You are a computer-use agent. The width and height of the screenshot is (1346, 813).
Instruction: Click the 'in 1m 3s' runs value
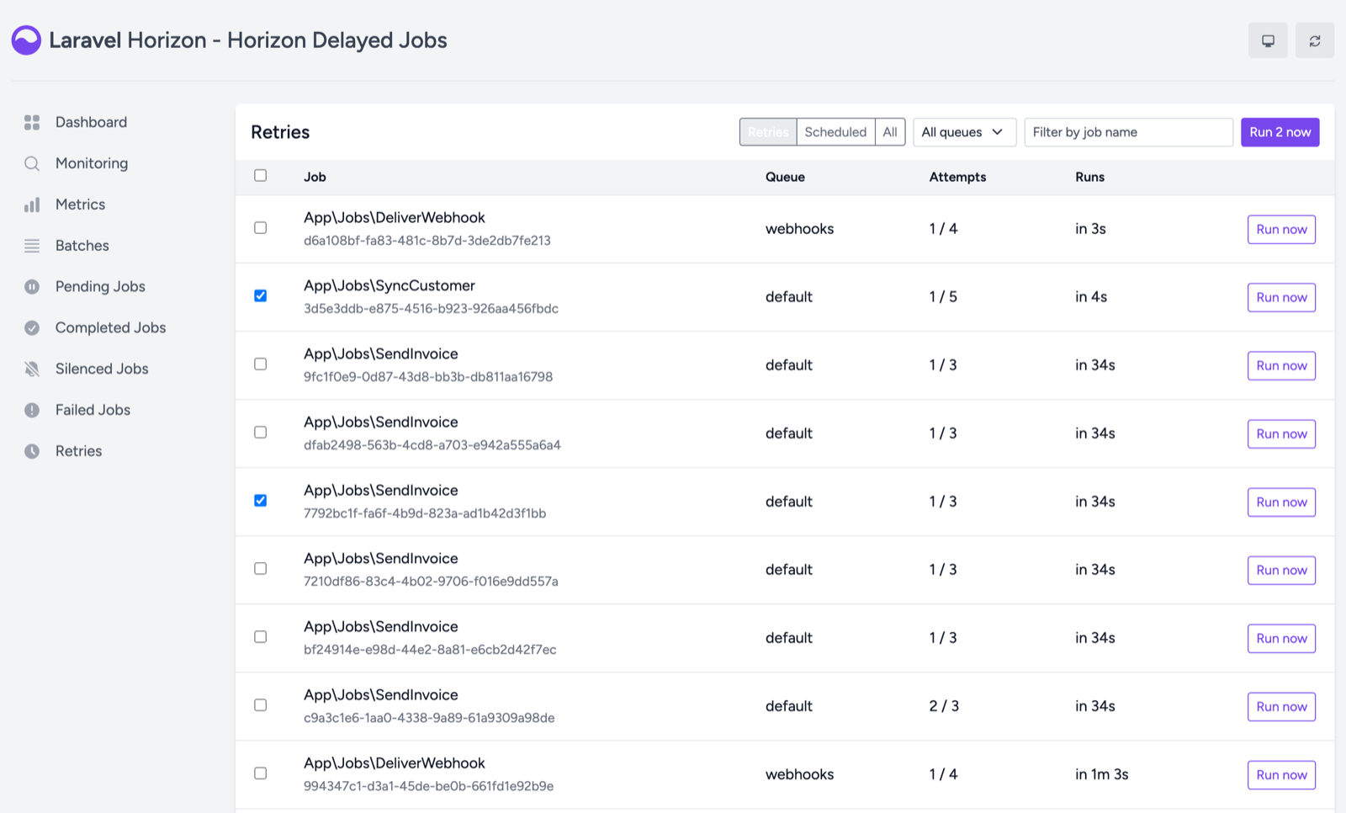pos(1102,774)
